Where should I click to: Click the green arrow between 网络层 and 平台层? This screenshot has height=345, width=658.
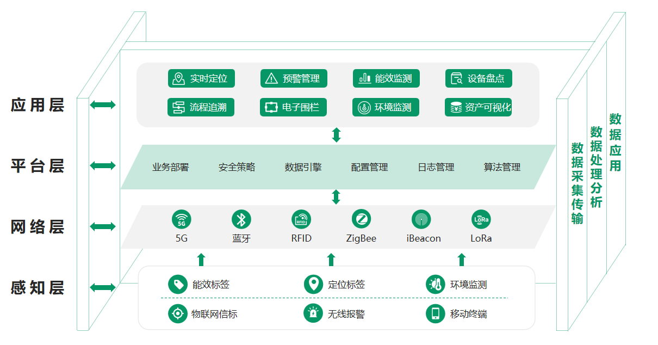[336, 196]
